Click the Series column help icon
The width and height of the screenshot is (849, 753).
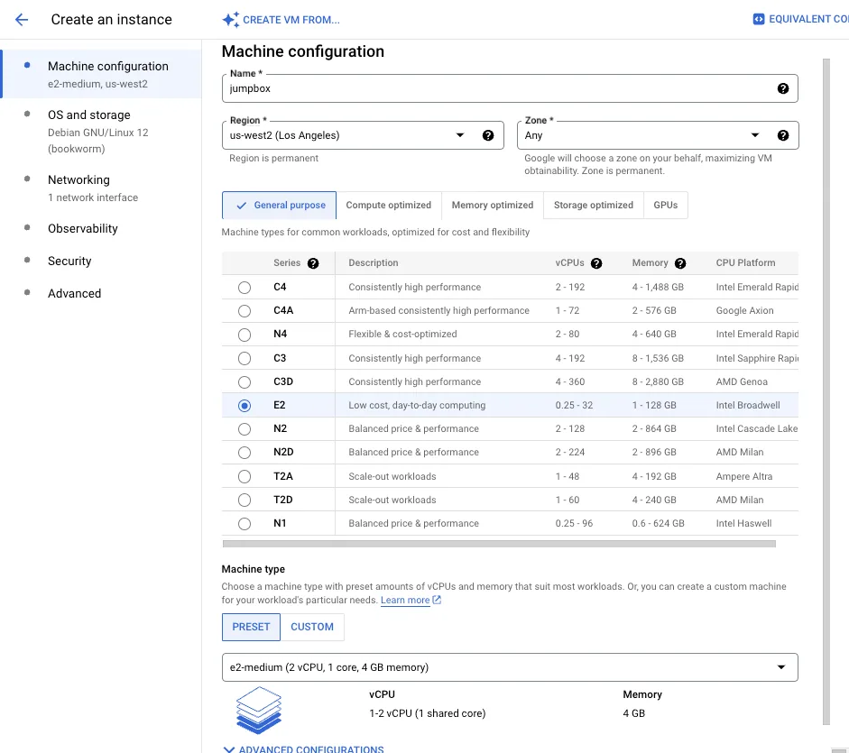pos(313,263)
